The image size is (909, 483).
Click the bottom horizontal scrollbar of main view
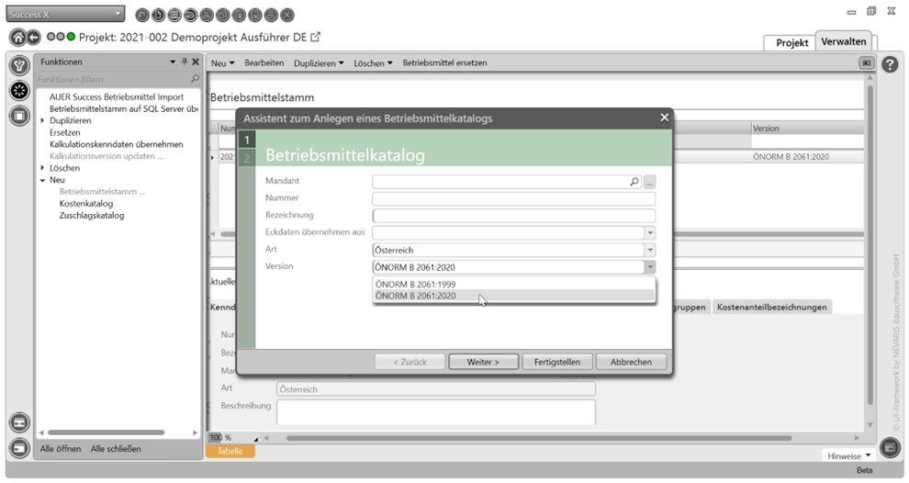pyautogui.click(x=539, y=438)
